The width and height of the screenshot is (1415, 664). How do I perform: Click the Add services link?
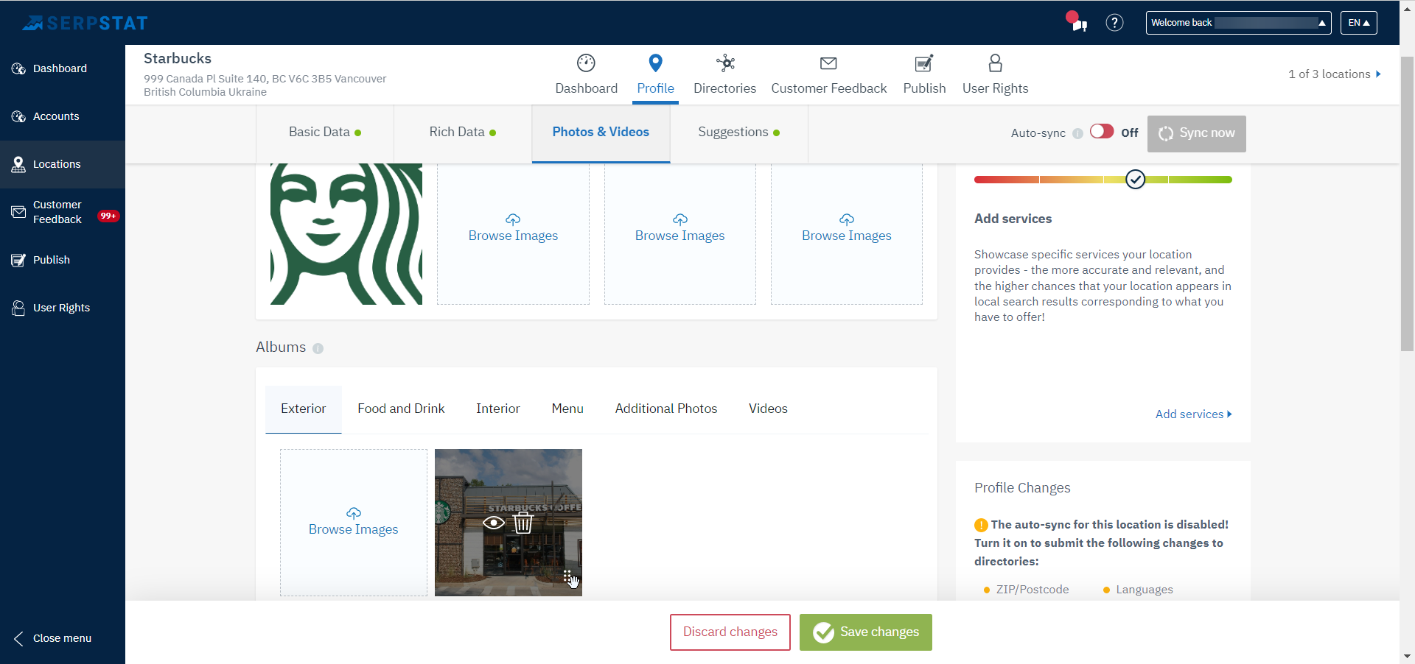coord(1193,414)
